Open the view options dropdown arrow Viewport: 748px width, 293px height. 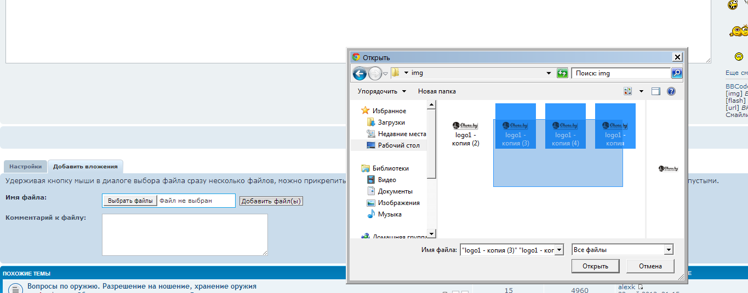point(641,91)
